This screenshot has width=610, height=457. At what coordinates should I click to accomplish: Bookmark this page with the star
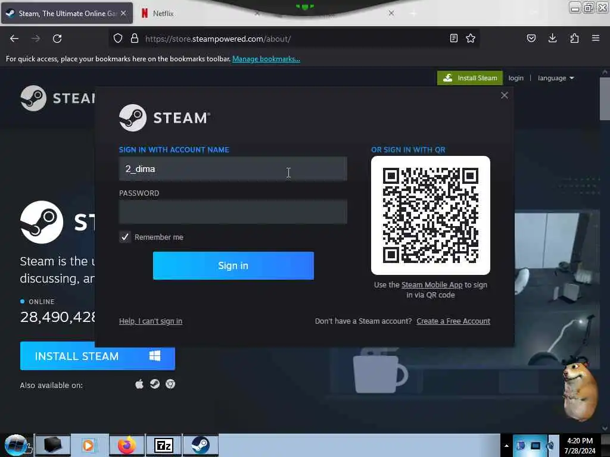(471, 38)
